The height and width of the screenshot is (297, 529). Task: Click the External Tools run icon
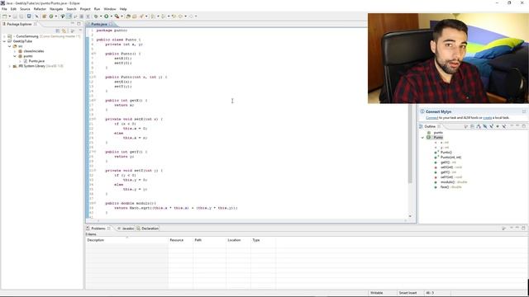tap(117, 16)
